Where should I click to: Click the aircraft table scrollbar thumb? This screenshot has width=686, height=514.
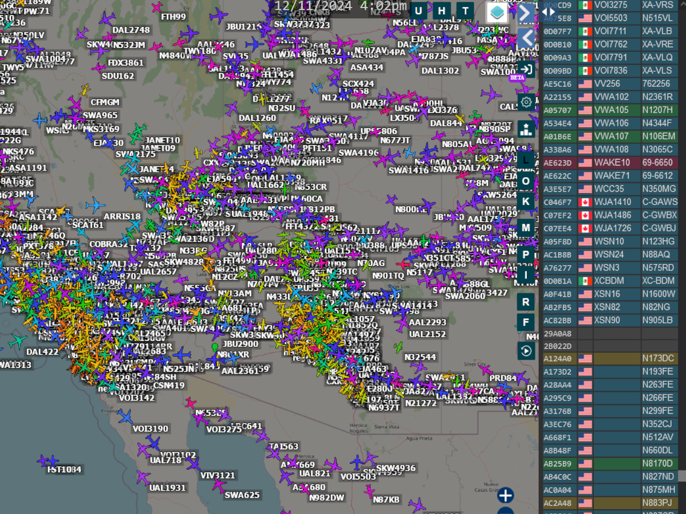(682, 476)
